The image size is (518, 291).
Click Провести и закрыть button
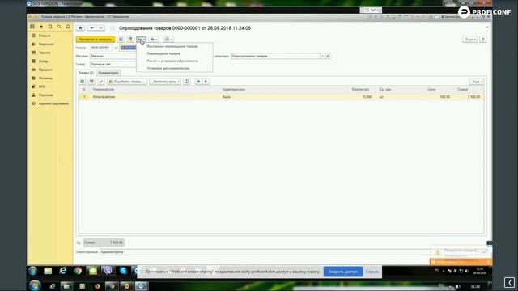coord(96,40)
